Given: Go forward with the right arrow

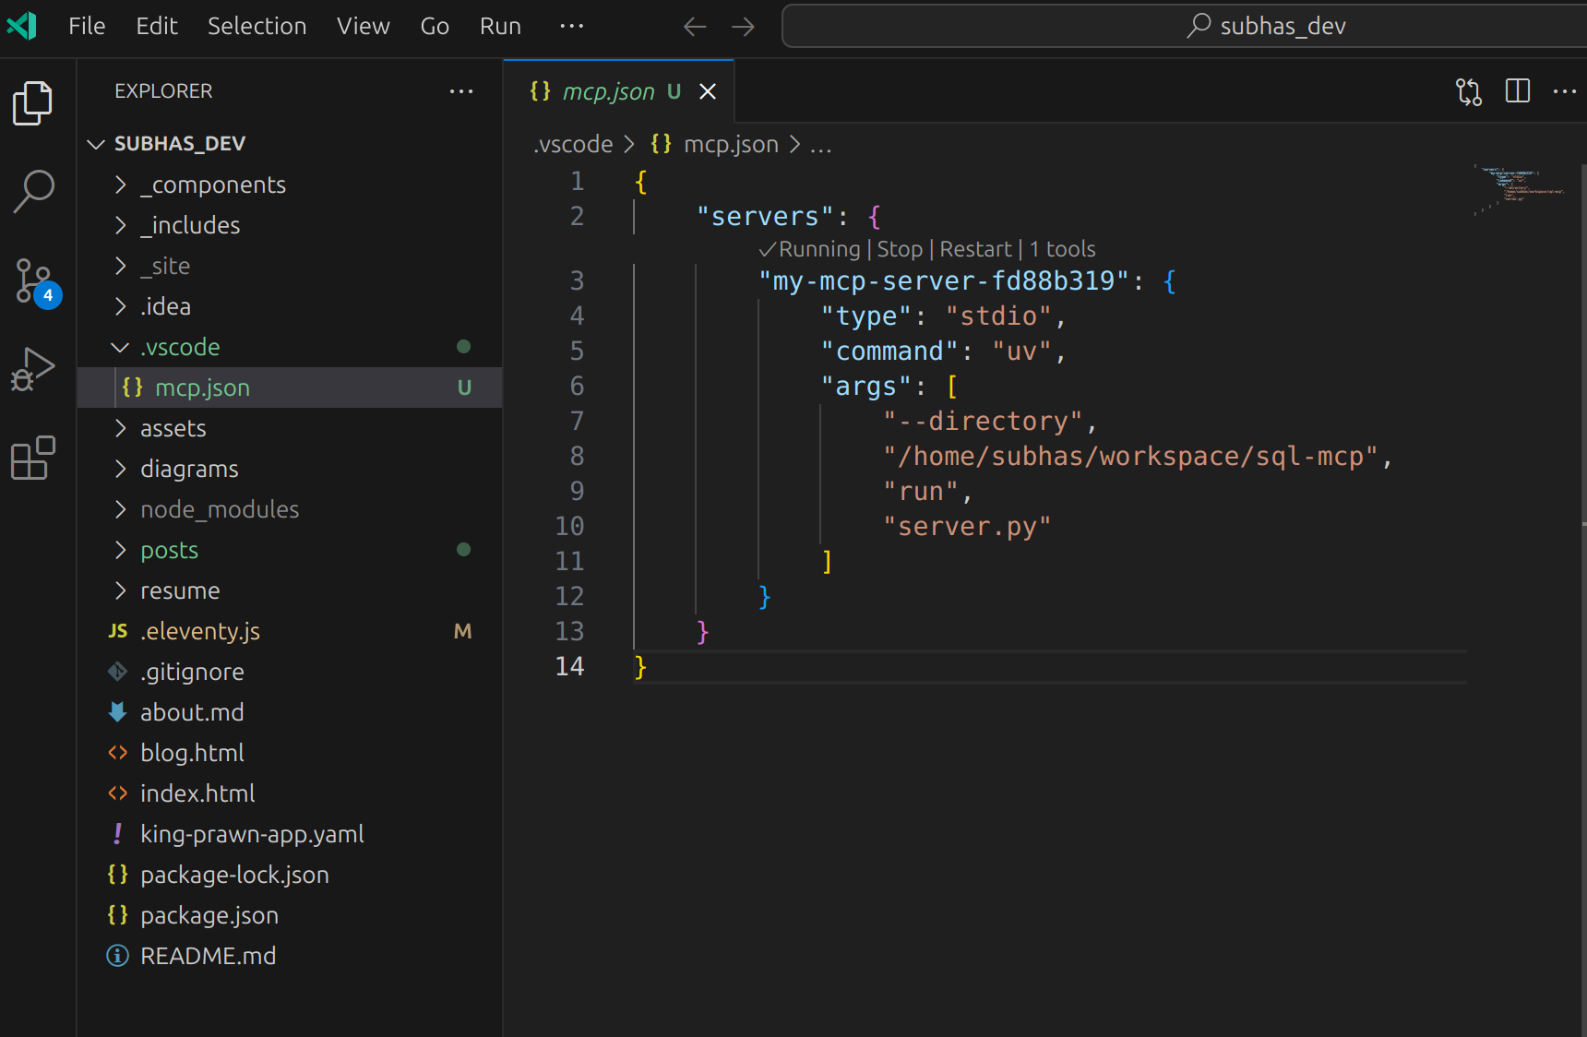Looking at the screenshot, I should point(743,27).
